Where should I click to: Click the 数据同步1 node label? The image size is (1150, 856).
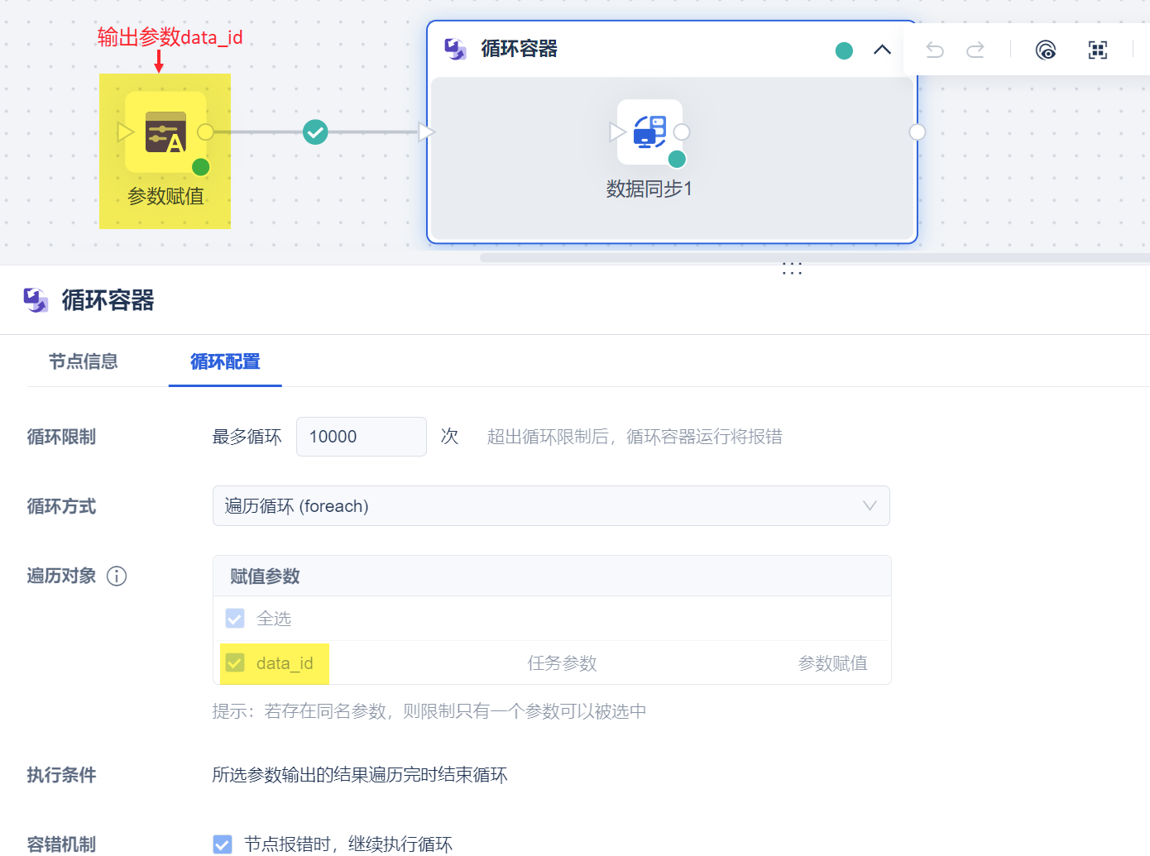(x=649, y=189)
